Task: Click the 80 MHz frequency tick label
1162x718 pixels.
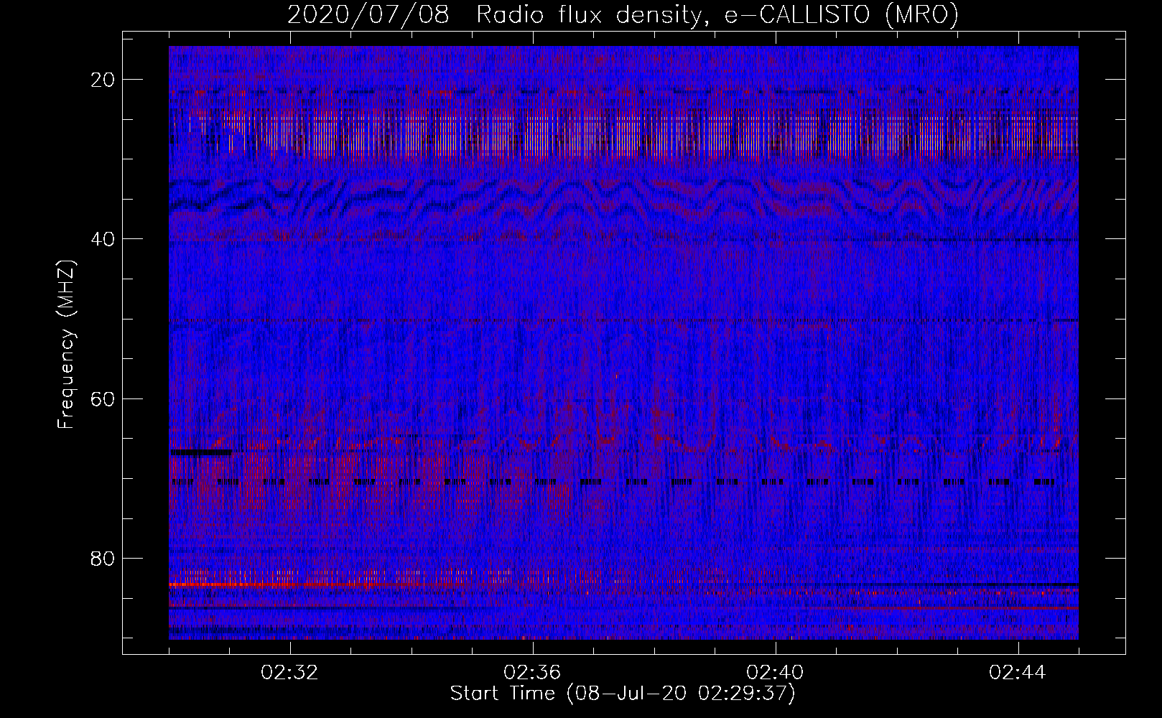Action: 103,558
